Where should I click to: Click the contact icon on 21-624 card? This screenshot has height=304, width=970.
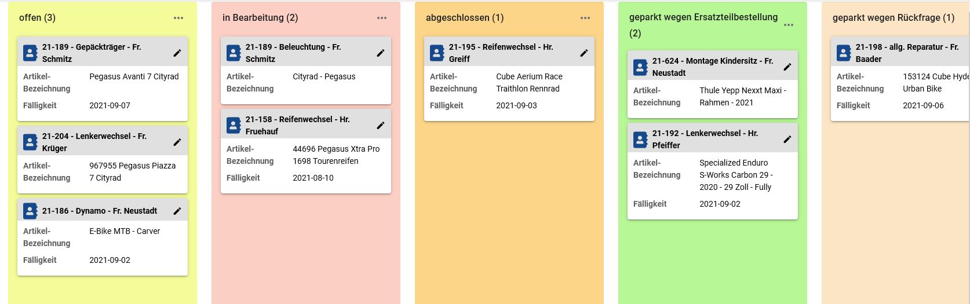(640, 67)
